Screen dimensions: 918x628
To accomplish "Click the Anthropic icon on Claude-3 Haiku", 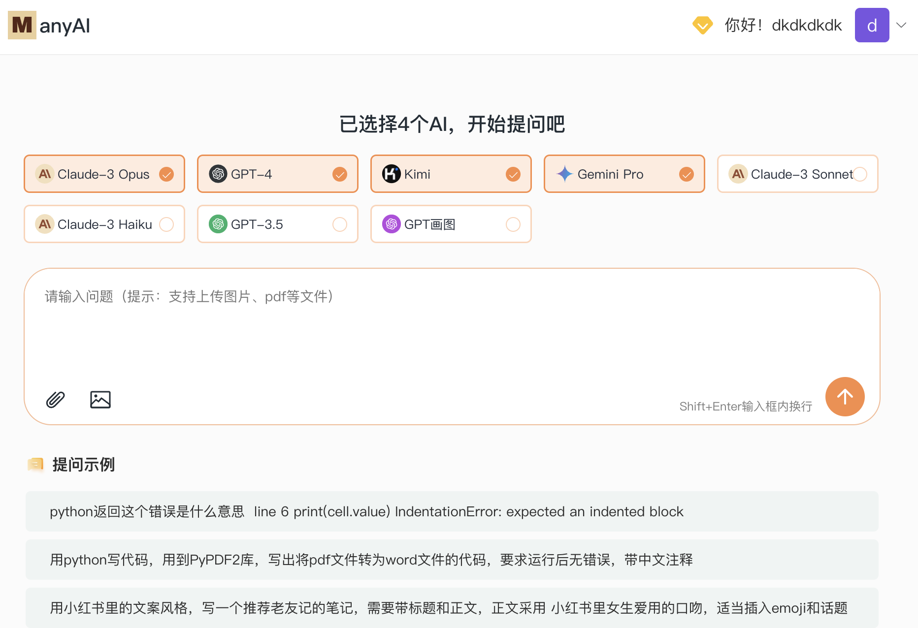I will click(45, 224).
